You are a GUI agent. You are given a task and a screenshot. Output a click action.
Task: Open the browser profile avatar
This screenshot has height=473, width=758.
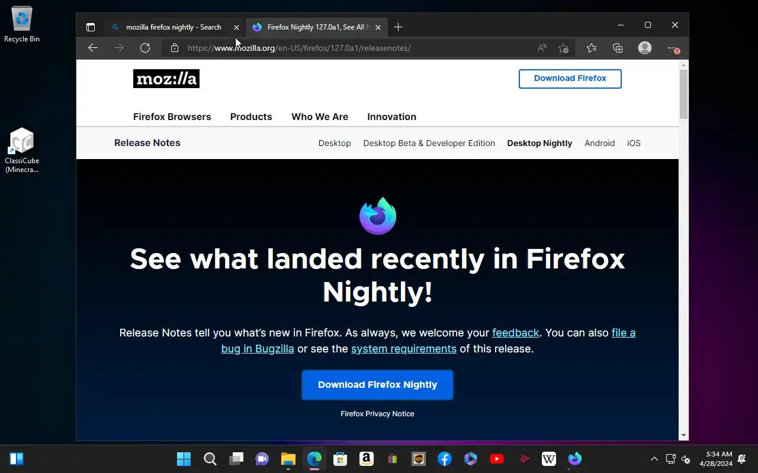click(645, 48)
